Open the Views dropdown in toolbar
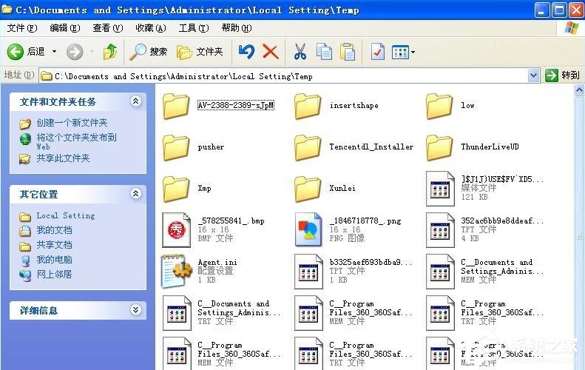The image size is (585, 370). [403, 52]
